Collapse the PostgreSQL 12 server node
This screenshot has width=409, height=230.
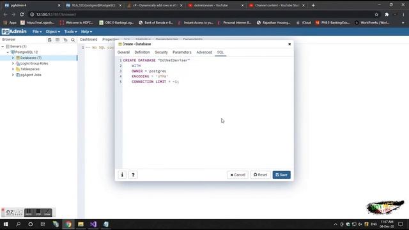8,52
